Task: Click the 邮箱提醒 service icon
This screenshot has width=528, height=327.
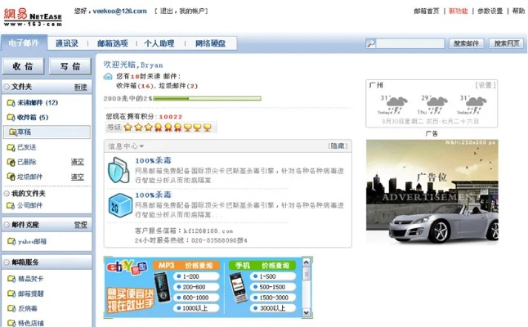Action: click(x=11, y=293)
